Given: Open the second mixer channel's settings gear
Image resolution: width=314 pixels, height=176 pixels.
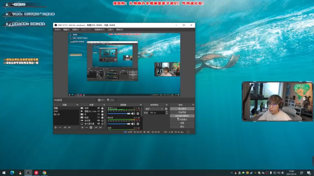Looking at the screenshot, I should (x=138, y=124).
